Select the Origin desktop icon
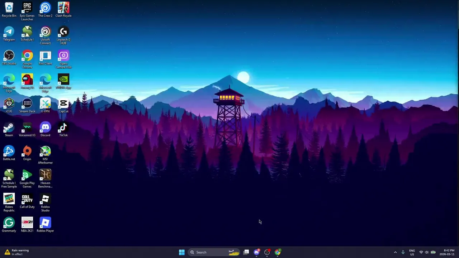This screenshot has height=258, width=459. [27, 153]
